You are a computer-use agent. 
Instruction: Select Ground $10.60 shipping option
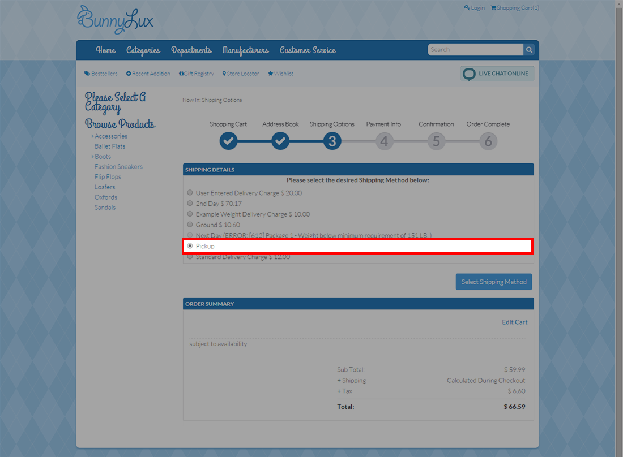[x=190, y=225]
